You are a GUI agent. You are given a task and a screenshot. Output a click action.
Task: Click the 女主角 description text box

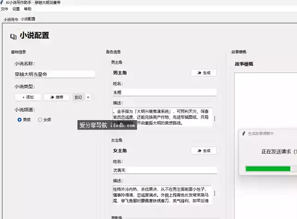click(x=162, y=195)
